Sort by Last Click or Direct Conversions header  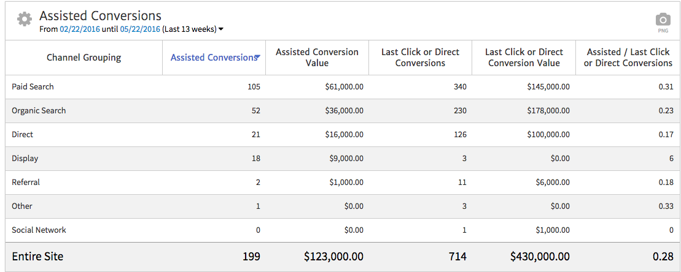click(x=420, y=58)
